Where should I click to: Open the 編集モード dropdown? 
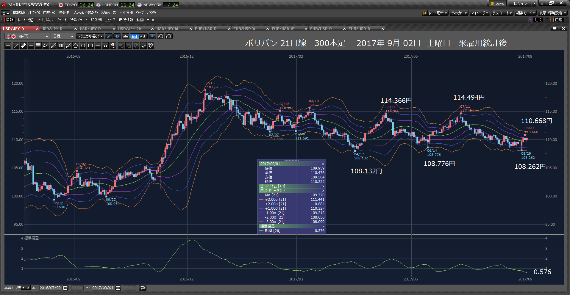[x=526, y=13]
